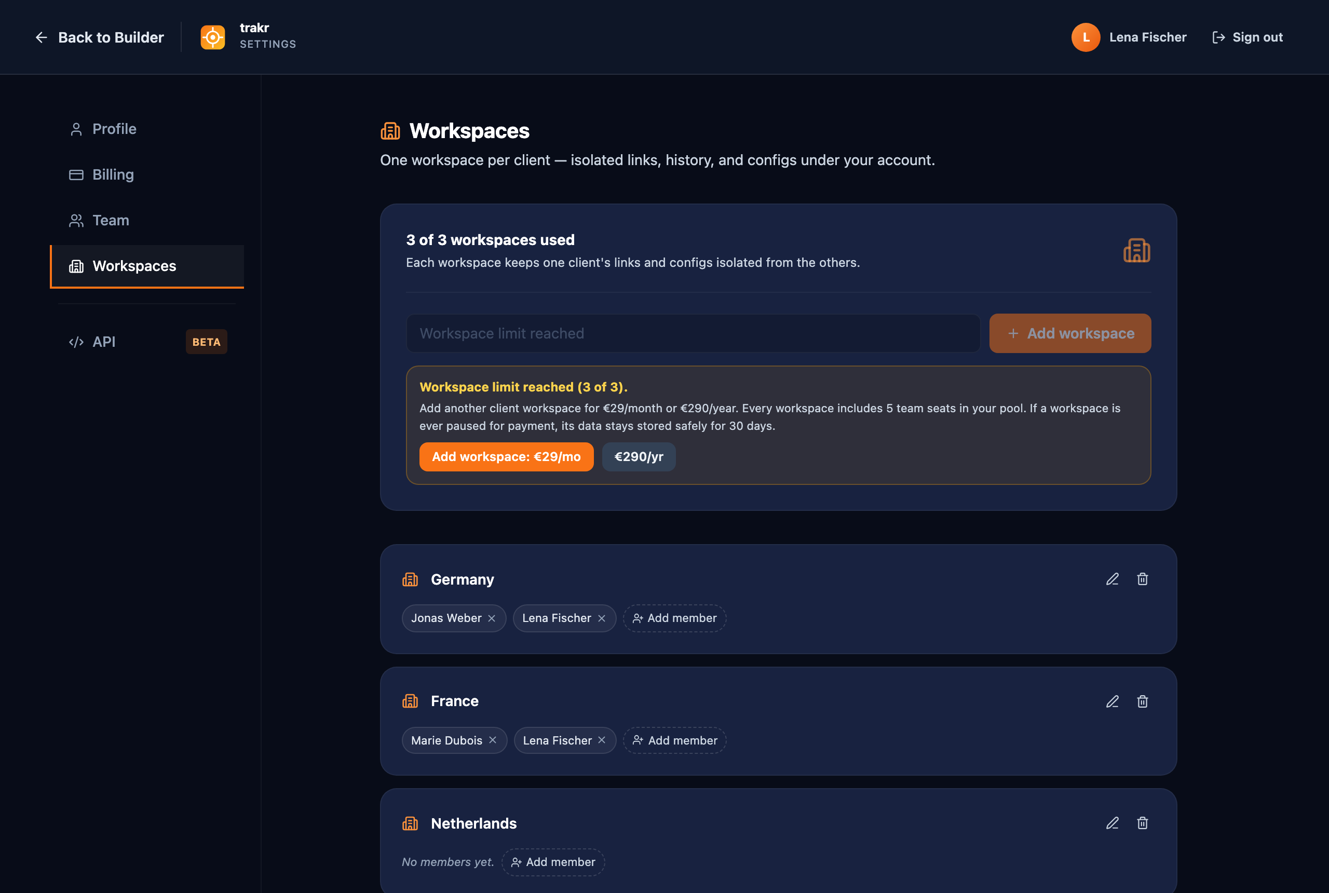This screenshot has width=1329, height=893.
Task: Remove Jonas Weber from Germany
Action: point(492,618)
